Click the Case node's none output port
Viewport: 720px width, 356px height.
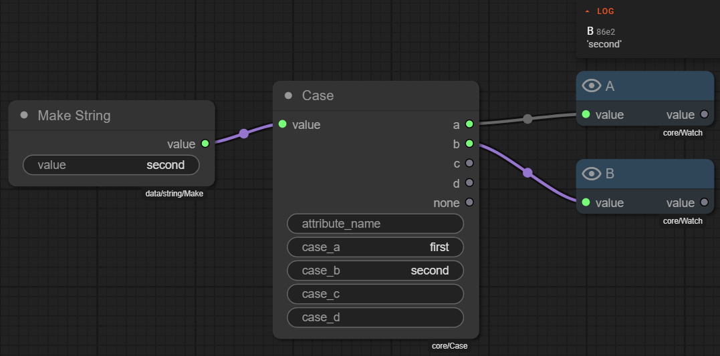coord(469,202)
